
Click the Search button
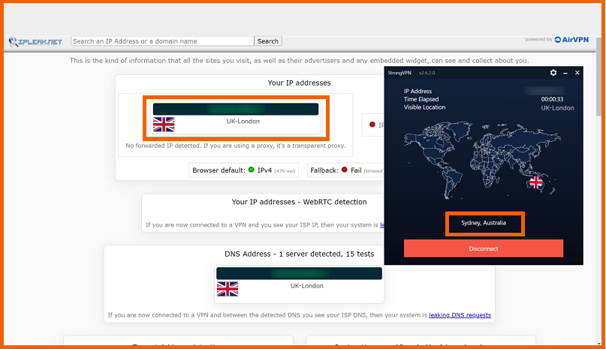tap(268, 41)
